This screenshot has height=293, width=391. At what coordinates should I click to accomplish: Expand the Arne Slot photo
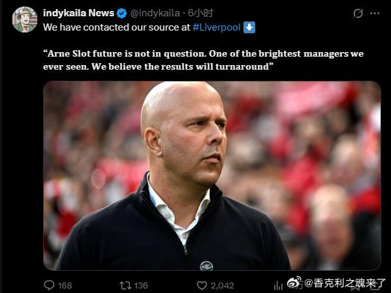pos(212,176)
